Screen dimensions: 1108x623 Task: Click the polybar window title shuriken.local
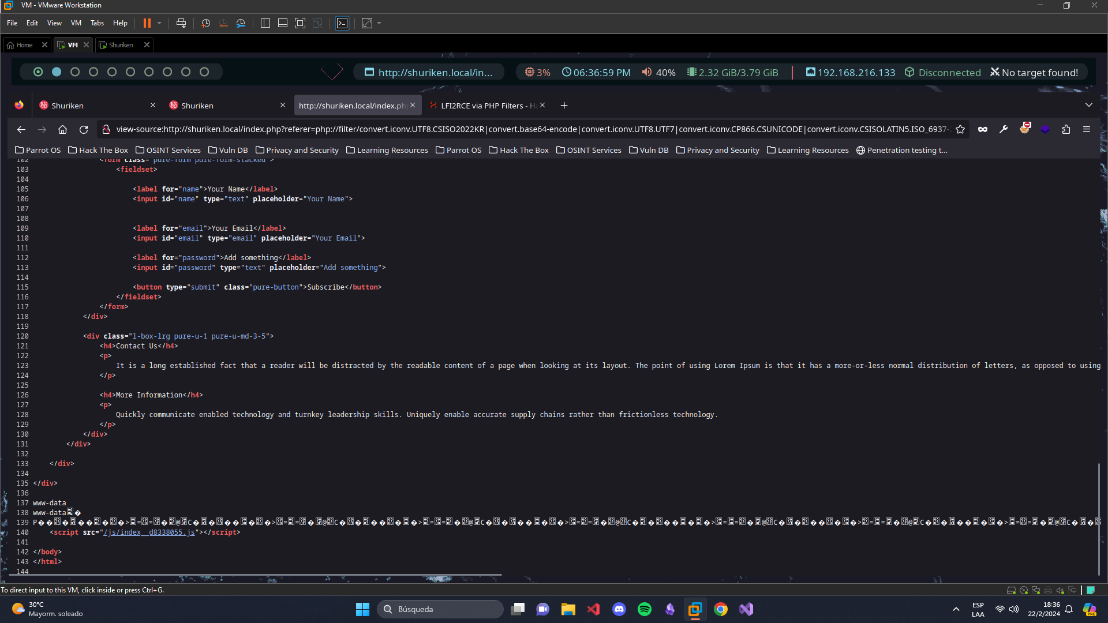pos(429,73)
